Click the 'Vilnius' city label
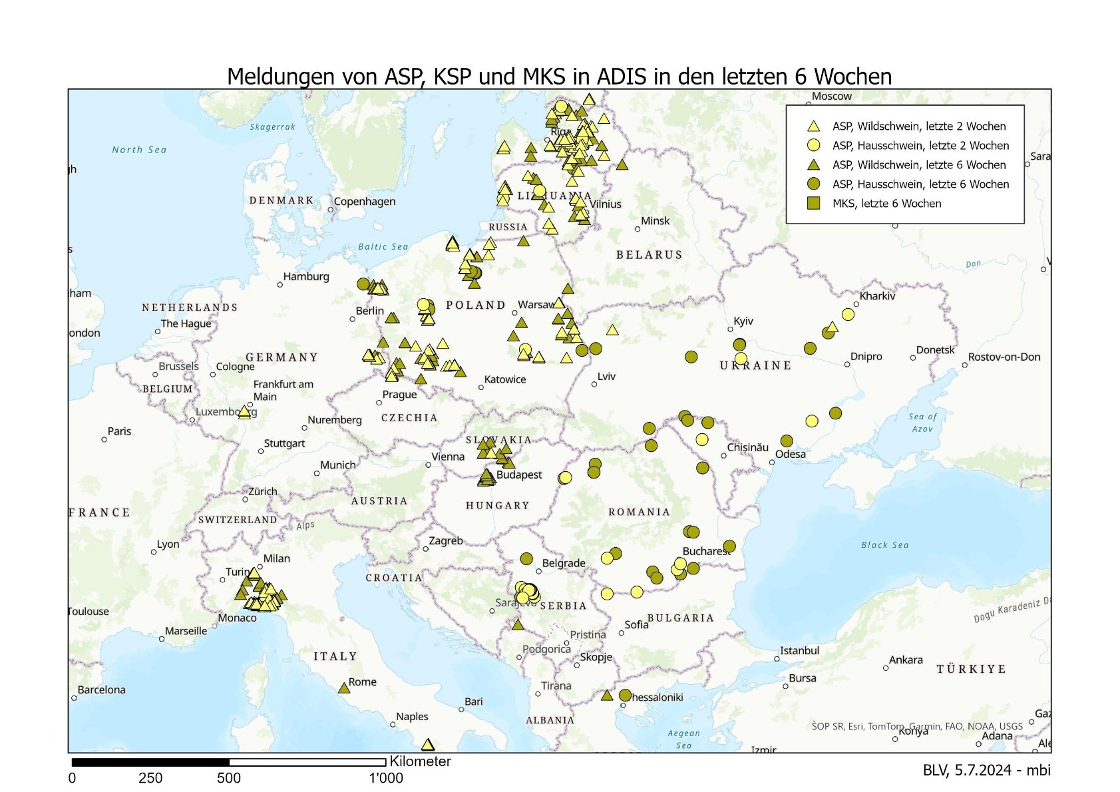Image resolution: width=1120 pixels, height=792 pixels. (606, 204)
